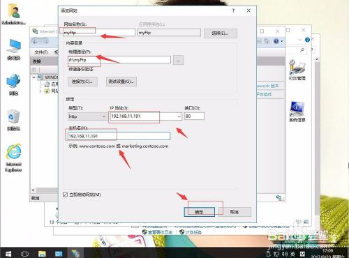Click the 选择(E)... button
This screenshot has height=258, width=349.
[221, 33]
